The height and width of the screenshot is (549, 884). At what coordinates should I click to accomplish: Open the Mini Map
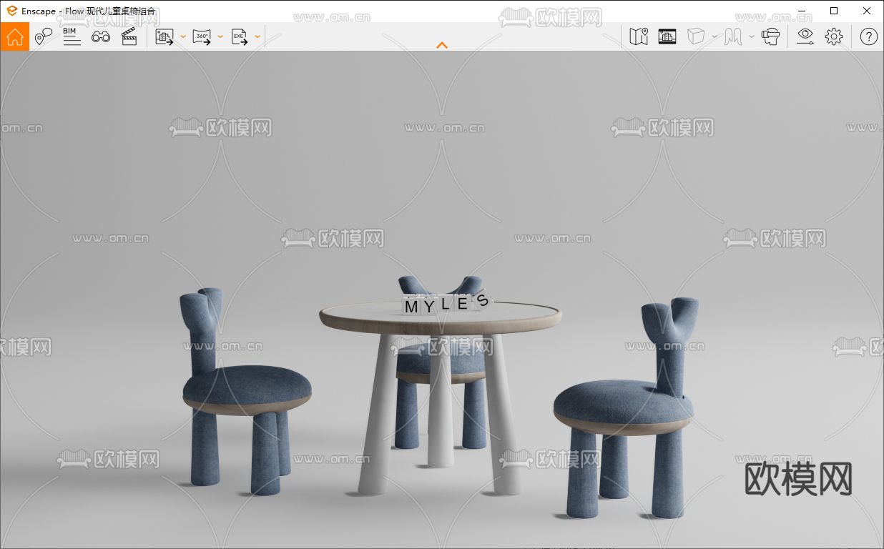click(x=639, y=36)
